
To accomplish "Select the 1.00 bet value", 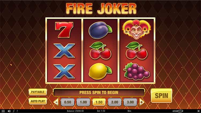I will [x=83, y=102].
